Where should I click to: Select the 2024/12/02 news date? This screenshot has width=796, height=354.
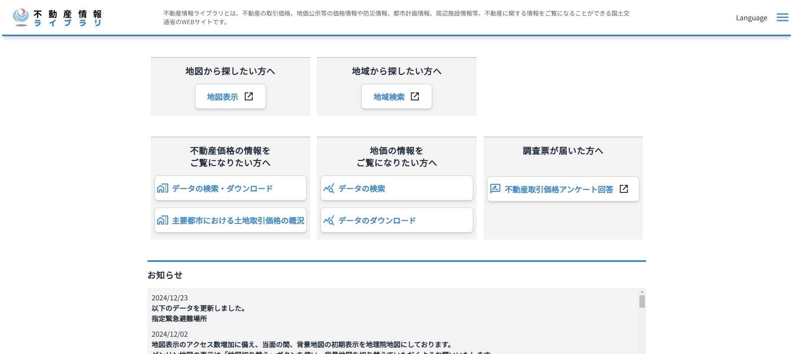pos(170,334)
